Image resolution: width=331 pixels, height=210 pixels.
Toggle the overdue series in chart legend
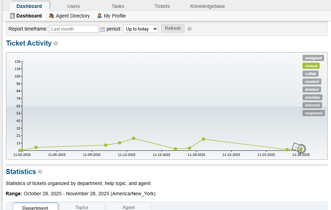click(312, 97)
